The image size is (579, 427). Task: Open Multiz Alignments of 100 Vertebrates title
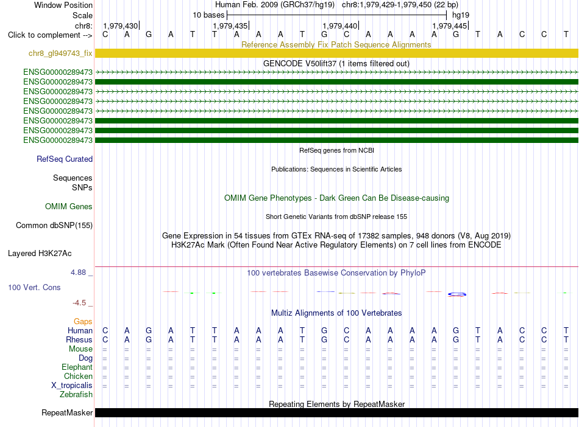(x=336, y=313)
